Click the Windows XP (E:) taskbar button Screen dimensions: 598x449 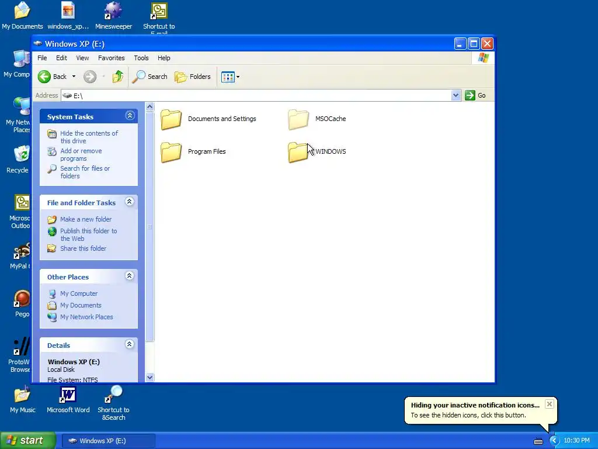[x=108, y=441]
